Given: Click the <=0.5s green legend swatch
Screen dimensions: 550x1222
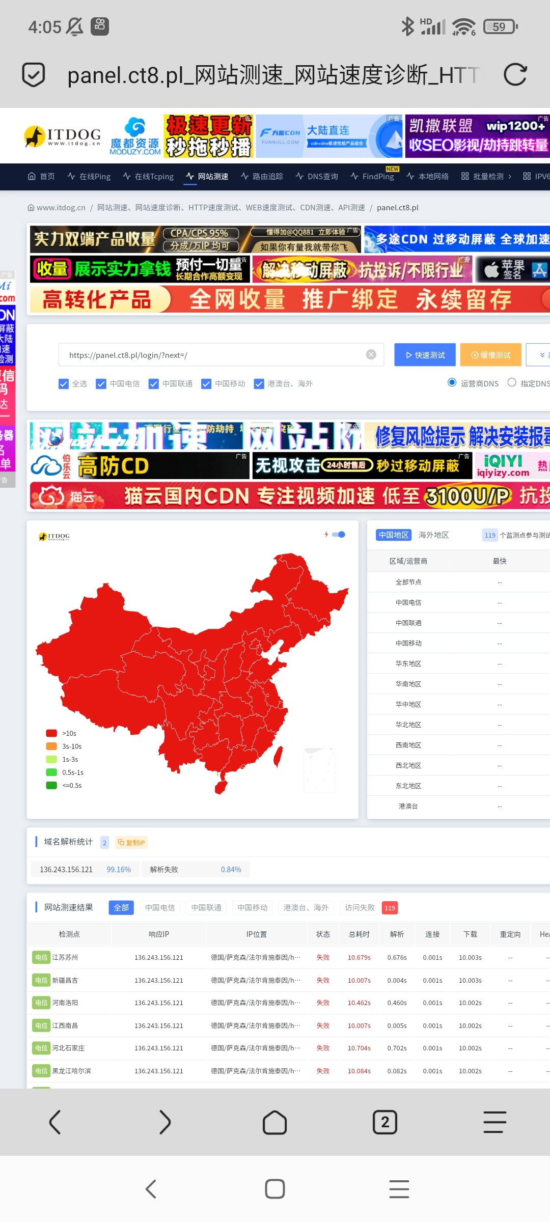Looking at the screenshot, I should click(x=51, y=785).
